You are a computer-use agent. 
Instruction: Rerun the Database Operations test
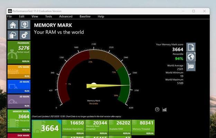pyautogui.click(x=80, y=133)
